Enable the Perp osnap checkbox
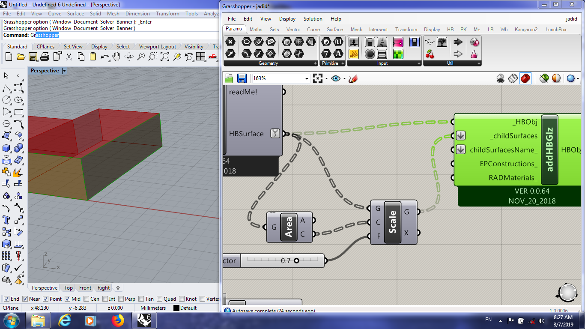The image size is (585, 329). (121, 299)
